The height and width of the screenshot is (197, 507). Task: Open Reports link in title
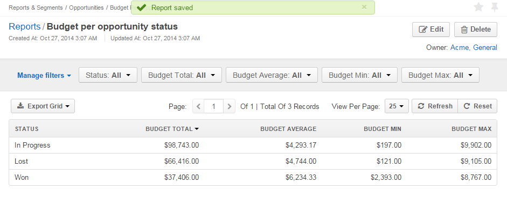[25, 26]
